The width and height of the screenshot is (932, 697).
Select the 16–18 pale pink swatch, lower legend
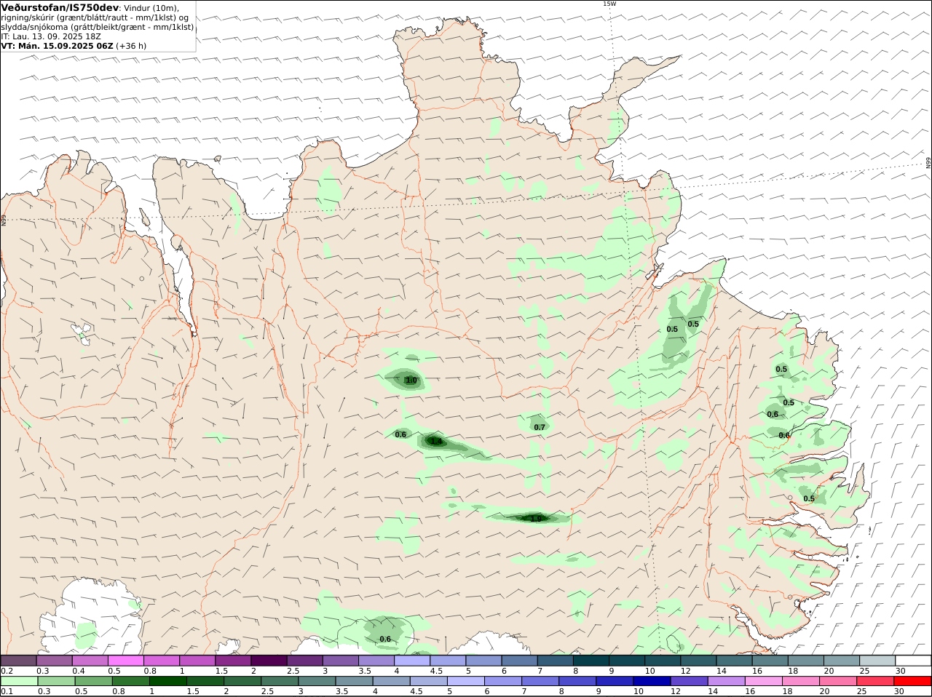[762, 681]
